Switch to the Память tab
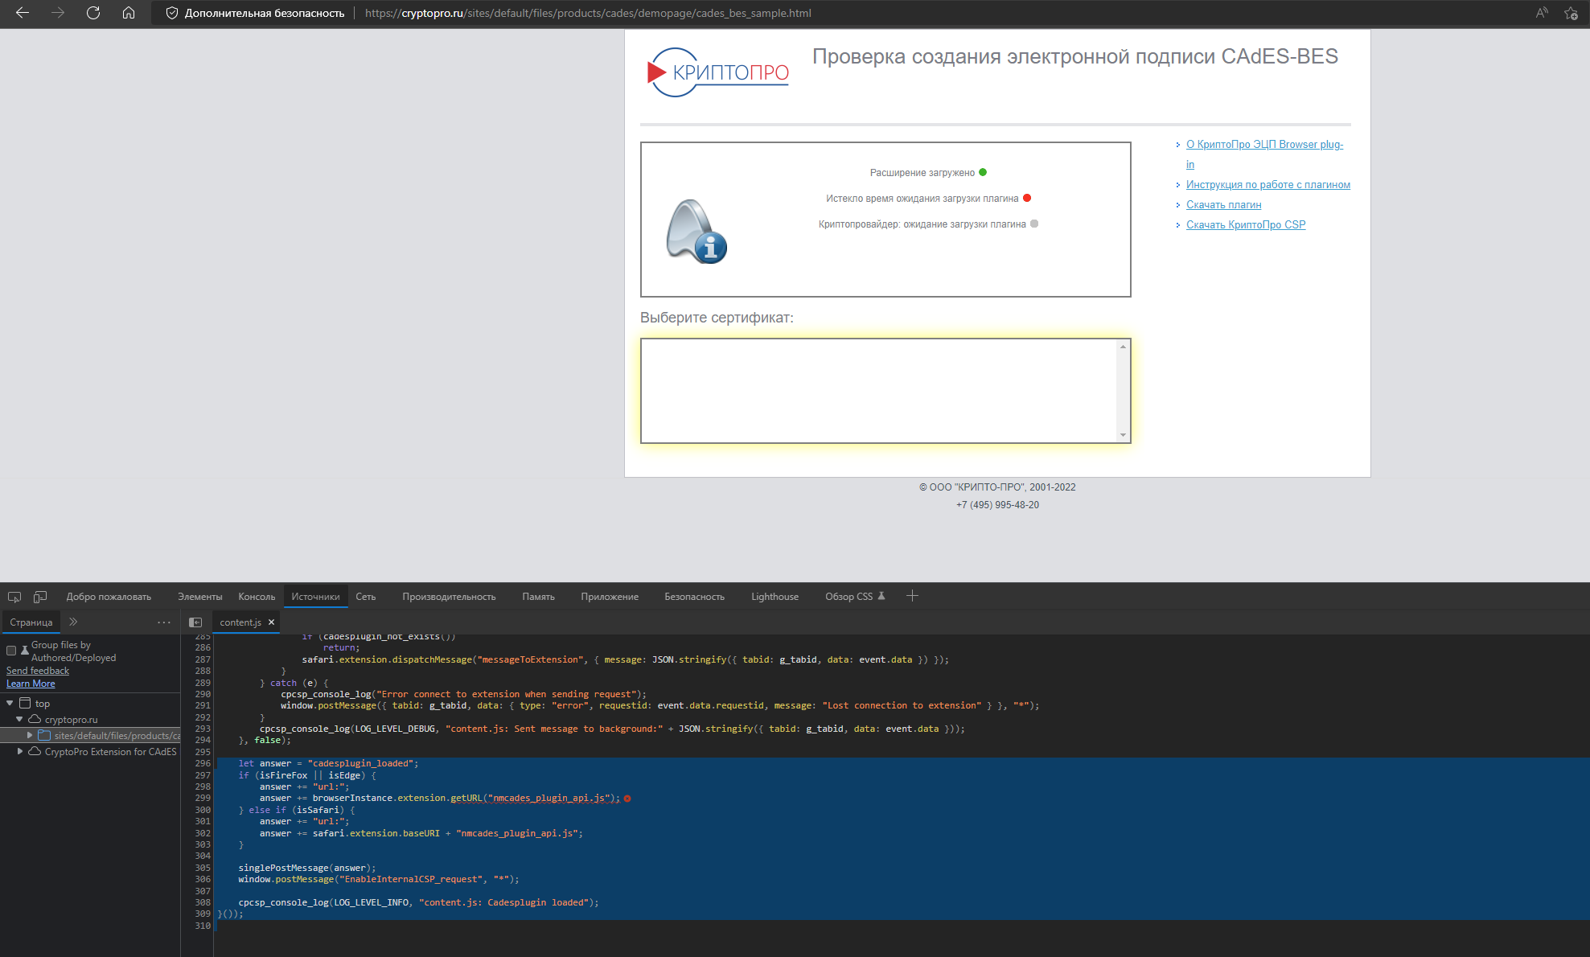The image size is (1590, 957). [x=538, y=597]
